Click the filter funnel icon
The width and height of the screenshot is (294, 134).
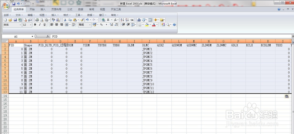coord(132,20)
